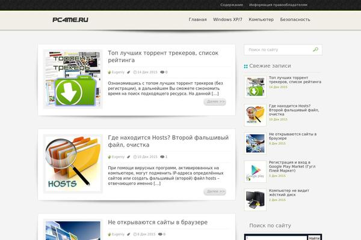Image resolution: width=361 pixels, height=240 pixels.
Task: Click Далее button under Hosts article
Action: tap(215, 191)
